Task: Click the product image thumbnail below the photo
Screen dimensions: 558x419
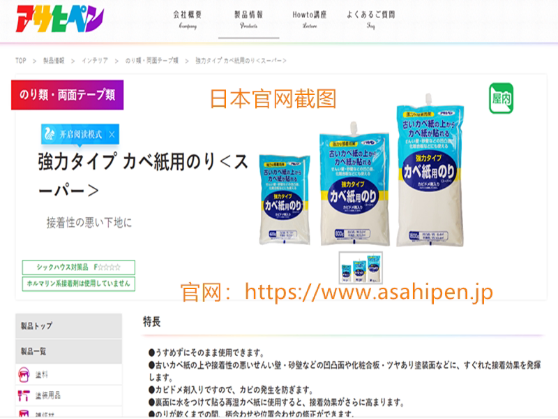Action: (361, 267)
